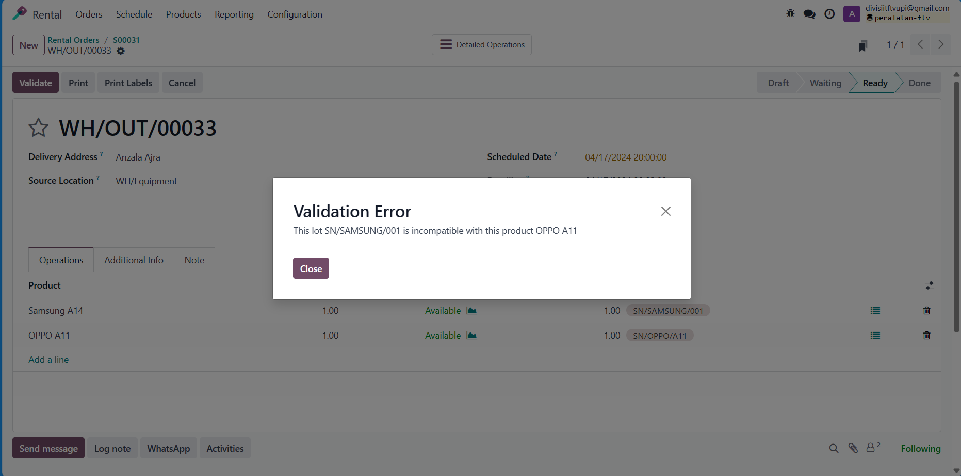Delete the Samsung A14 line with the trash icon
The image size is (961, 476).
(926, 311)
